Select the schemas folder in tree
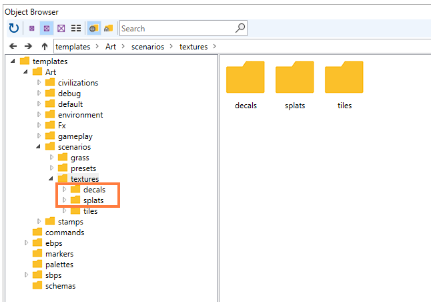The image size is (431, 302). coord(54,286)
